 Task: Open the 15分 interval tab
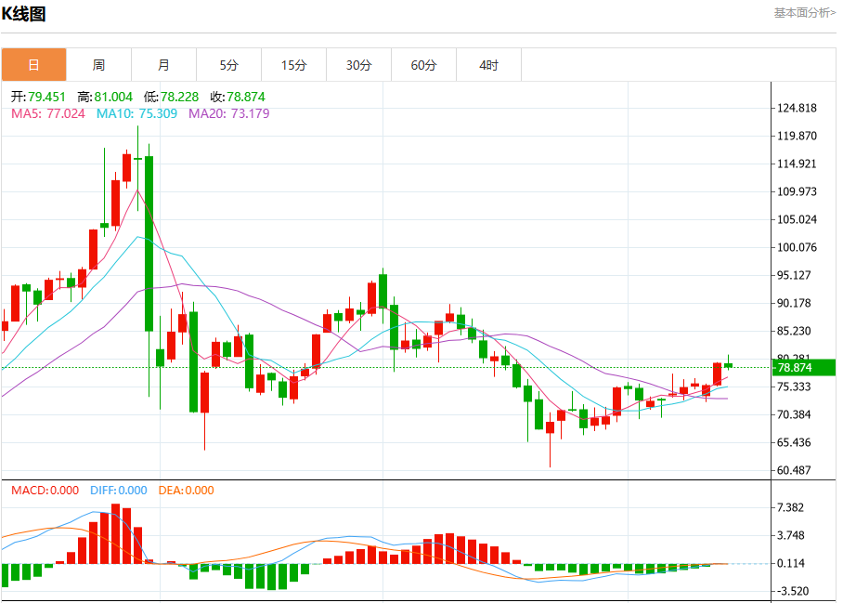pyautogui.click(x=294, y=65)
